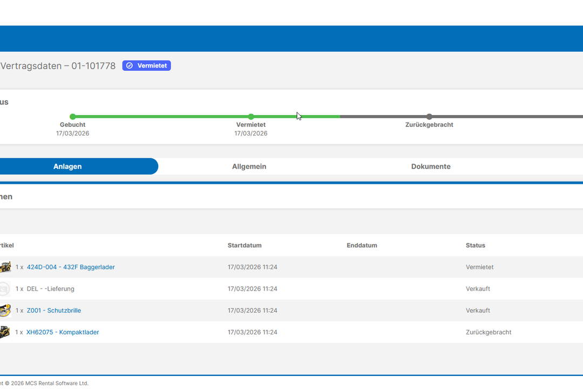Image resolution: width=583 pixels, height=389 pixels.
Task: Click the MCS Rental Software Ltd. footer text
Action: click(57, 383)
